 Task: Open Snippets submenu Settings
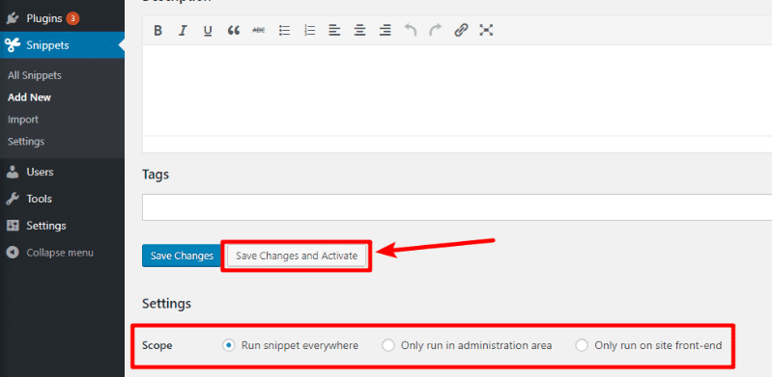(x=26, y=142)
